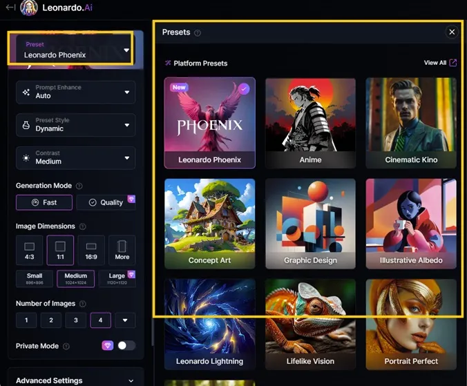The height and width of the screenshot is (386, 467).
Task: Open the Preset Style Dynamic dropdown
Action: tap(76, 125)
